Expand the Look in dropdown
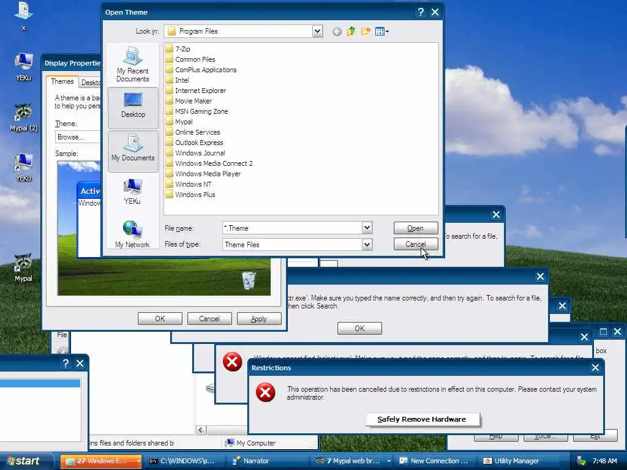This screenshot has width=627, height=470. pyautogui.click(x=317, y=31)
